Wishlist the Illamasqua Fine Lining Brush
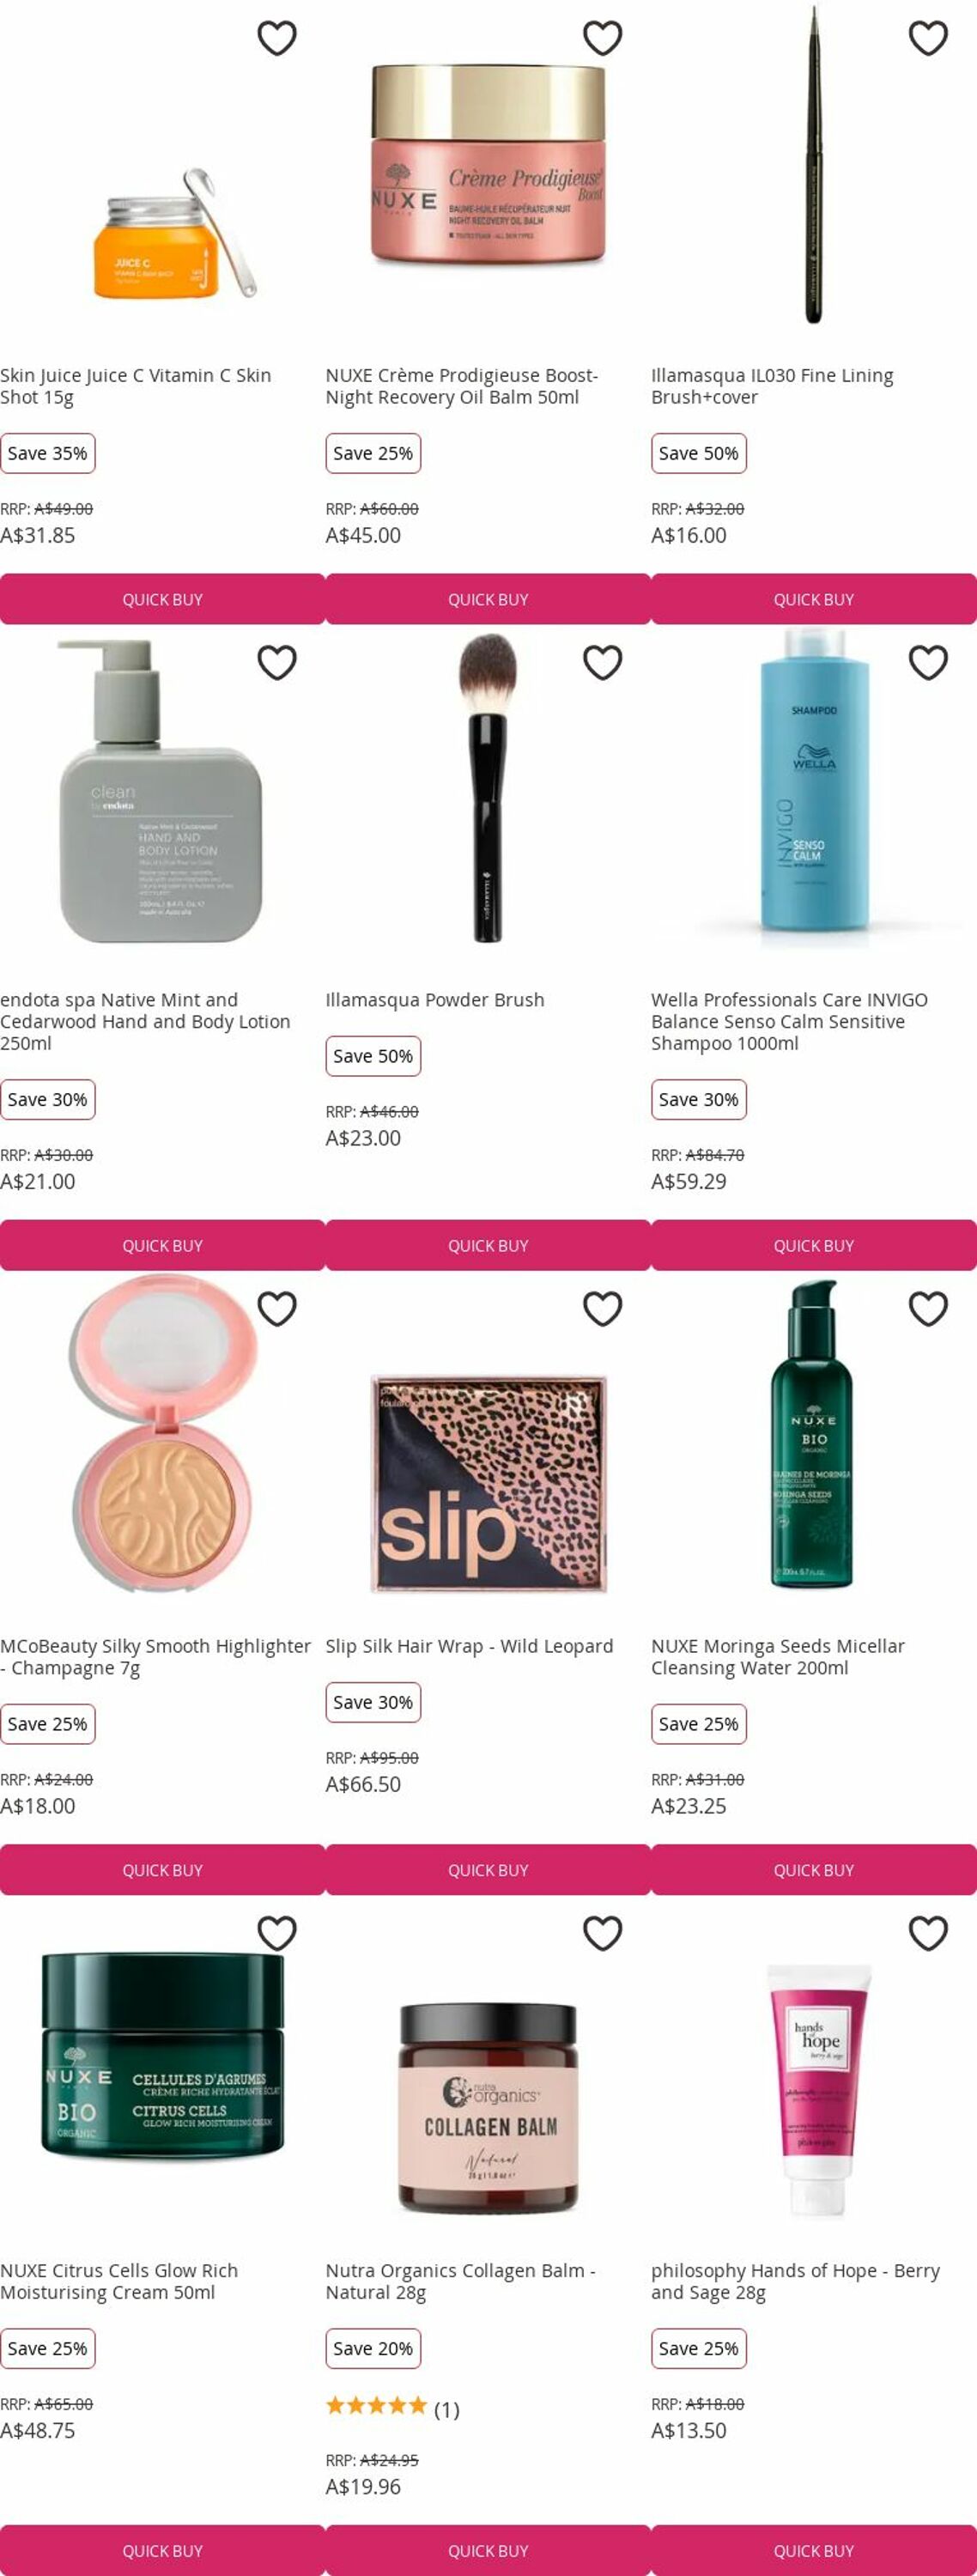 928,38
